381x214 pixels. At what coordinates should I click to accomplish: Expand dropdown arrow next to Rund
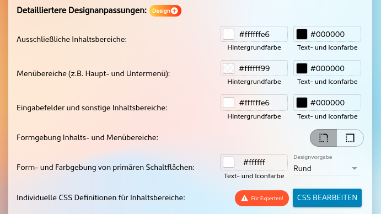(355, 168)
